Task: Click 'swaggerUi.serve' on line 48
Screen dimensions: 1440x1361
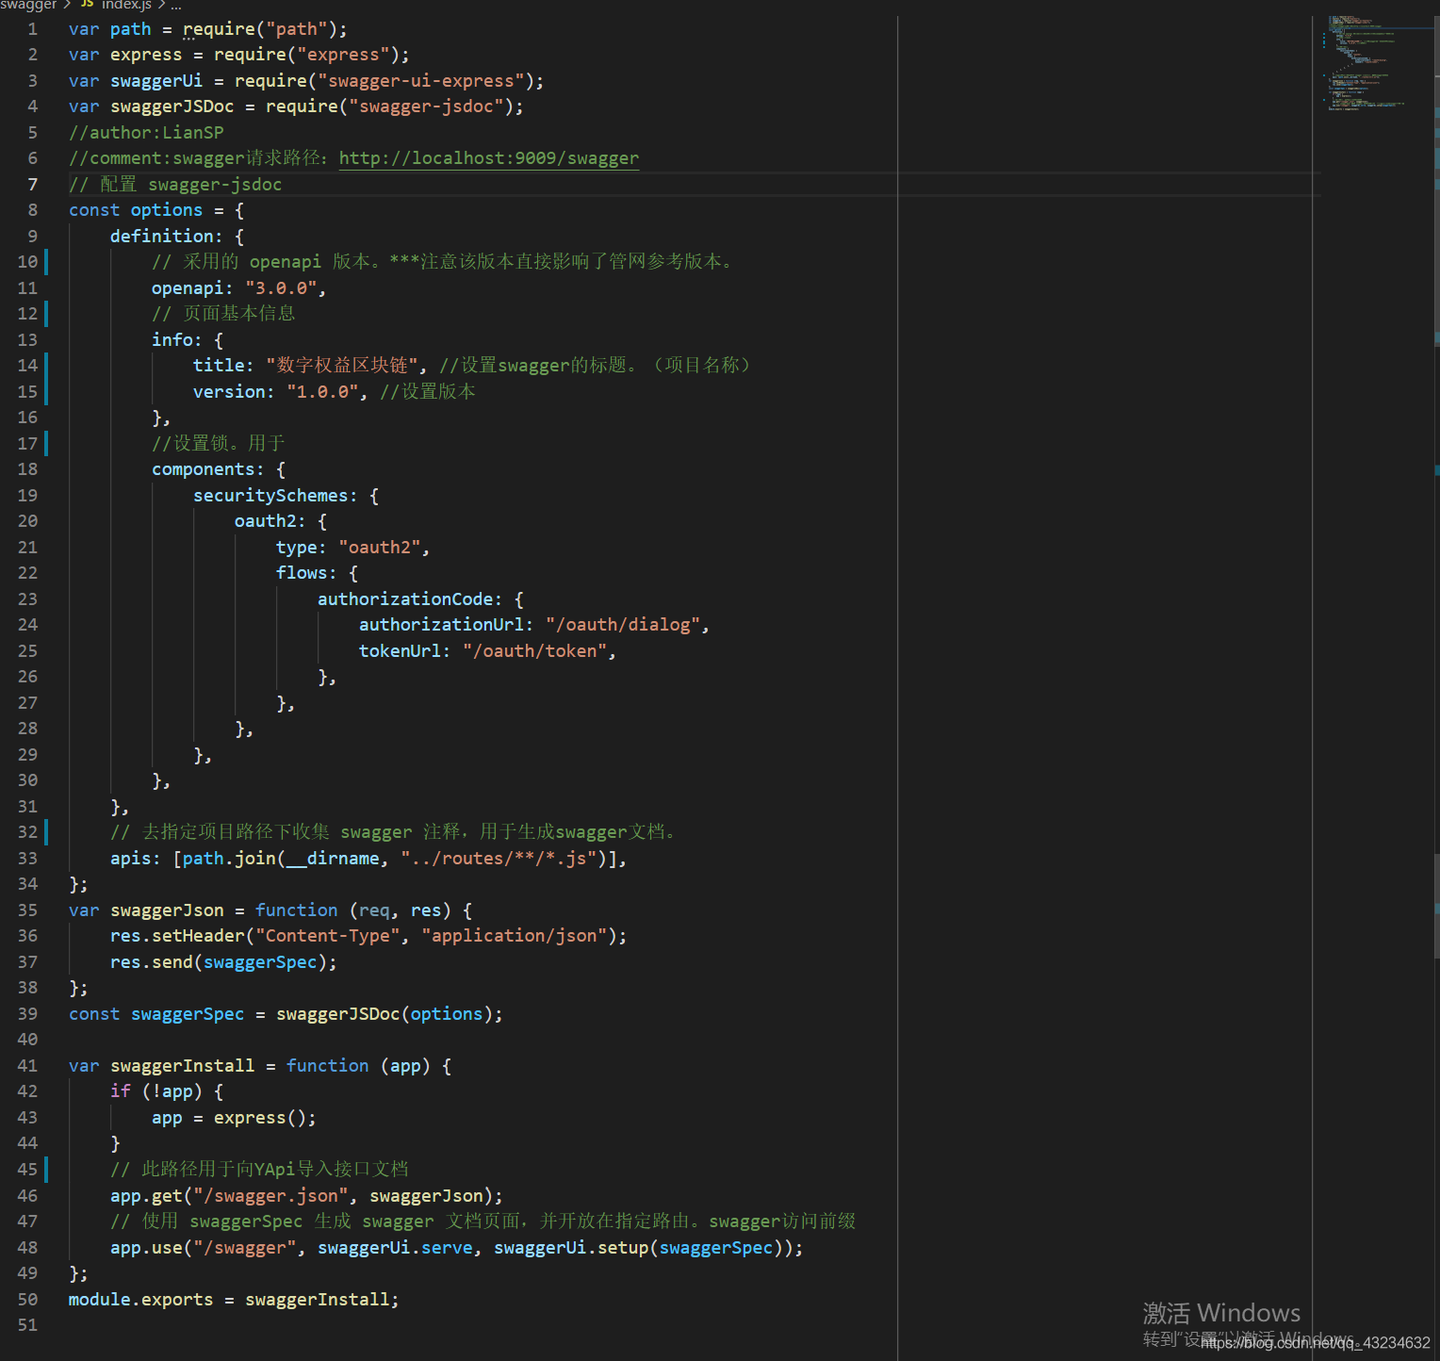Action: [x=395, y=1248]
